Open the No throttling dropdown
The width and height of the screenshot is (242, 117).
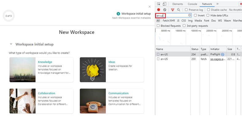click(235, 10)
